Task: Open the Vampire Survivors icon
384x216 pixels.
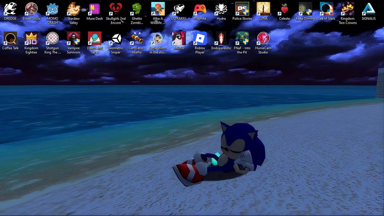Action: click(74, 38)
